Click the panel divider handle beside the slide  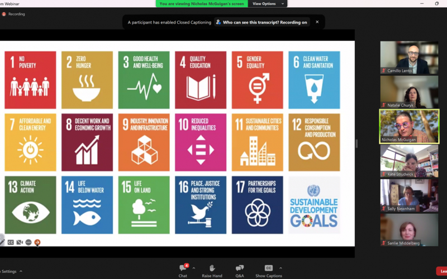[356, 144]
